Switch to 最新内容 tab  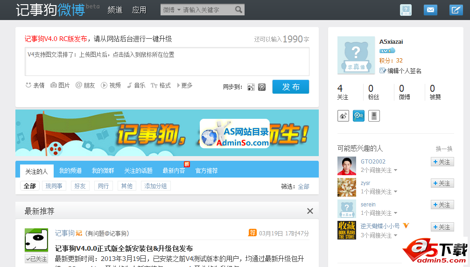click(174, 171)
